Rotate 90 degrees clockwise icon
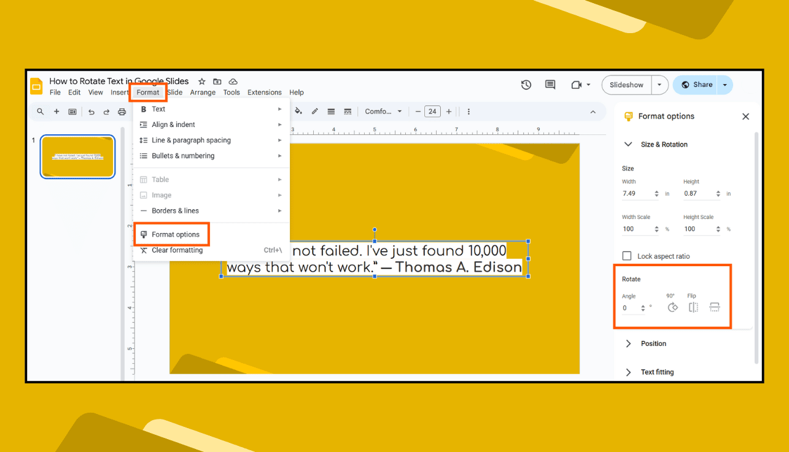 point(673,307)
